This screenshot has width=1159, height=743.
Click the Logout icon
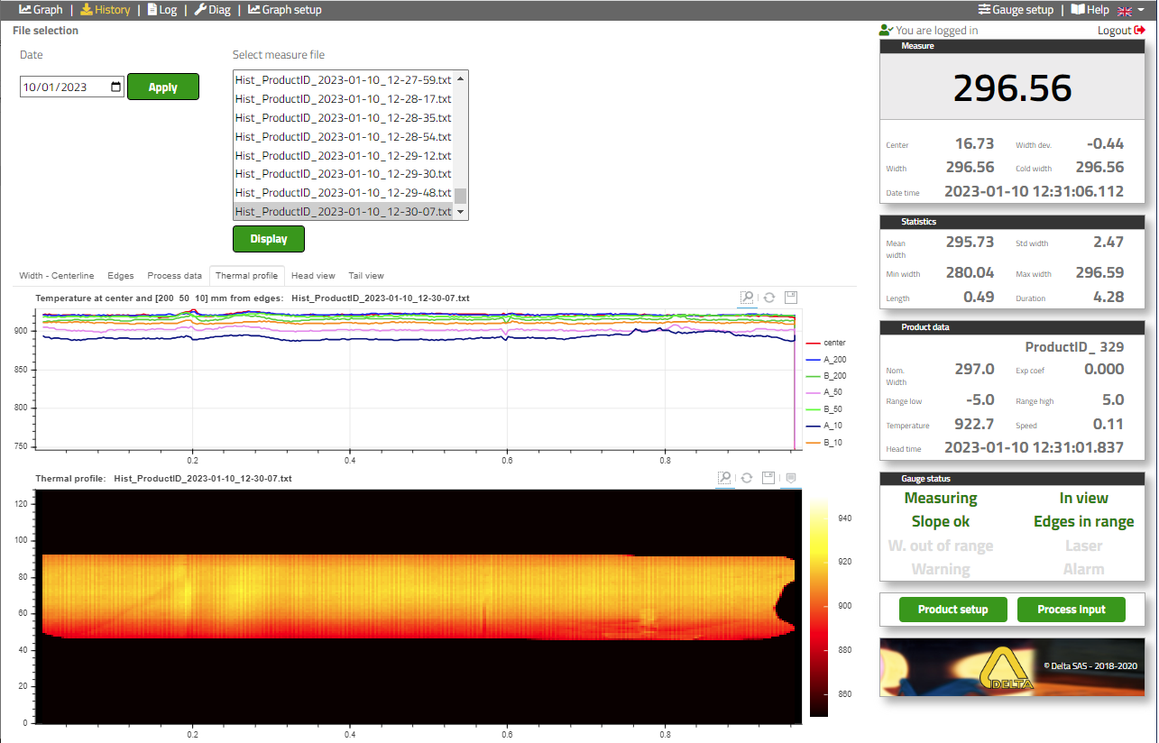[x=1139, y=31]
